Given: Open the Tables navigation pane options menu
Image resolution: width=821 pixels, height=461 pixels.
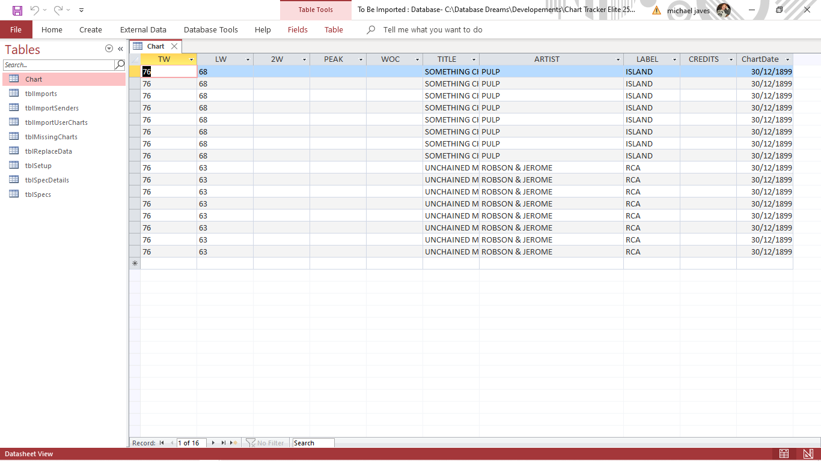Looking at the screenshot, I should [x=109, y=49].
